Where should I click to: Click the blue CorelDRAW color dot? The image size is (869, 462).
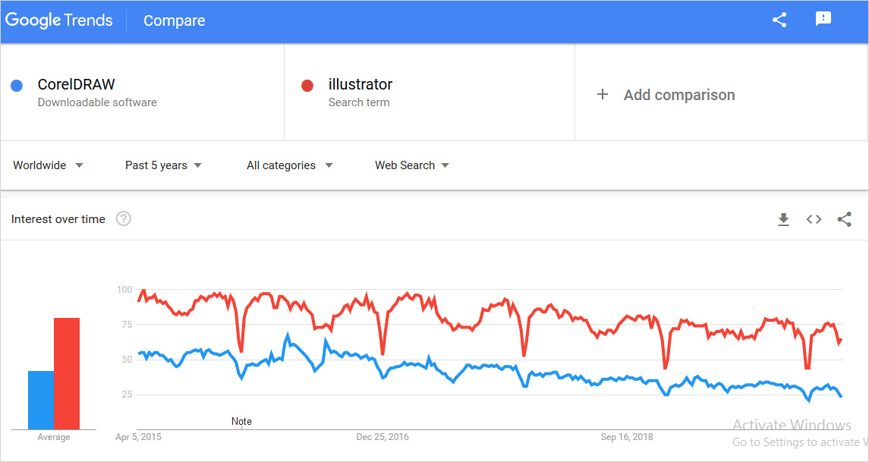click(x=17, y=86)
